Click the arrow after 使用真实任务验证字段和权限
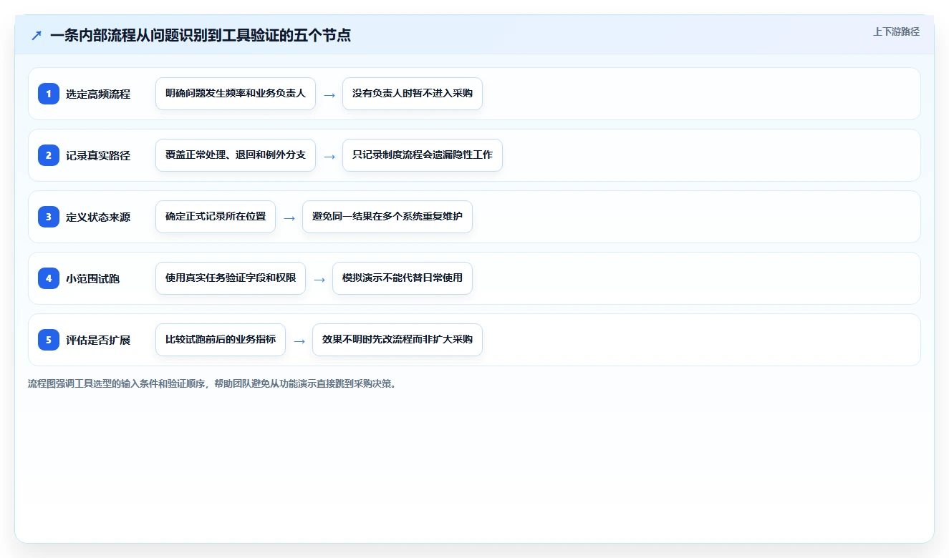 coord(319,279)
